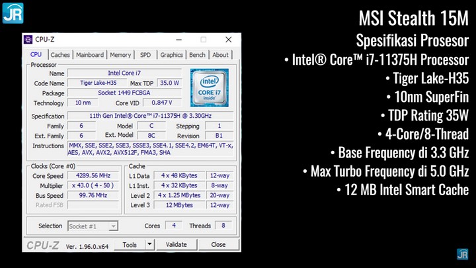The height and width of the screenshot is (268, 476).
Task: Expand the Tools button dropdown arrow
Action: click(149, 244)
